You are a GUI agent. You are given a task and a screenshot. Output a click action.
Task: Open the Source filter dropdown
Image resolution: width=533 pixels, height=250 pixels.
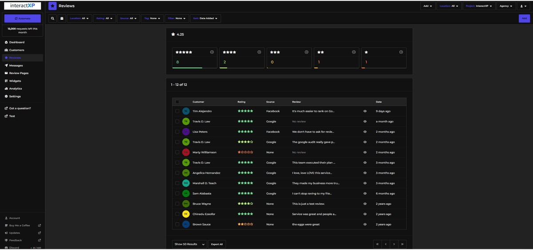[128, 19]
